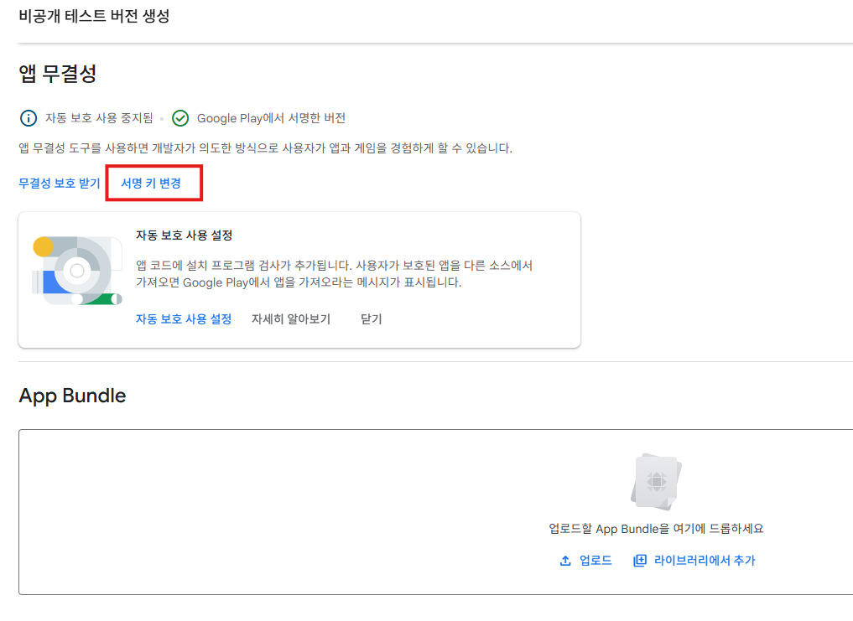Select the 서명 키 변경 link
The image size is (853, 621).
tap(151, 183)
